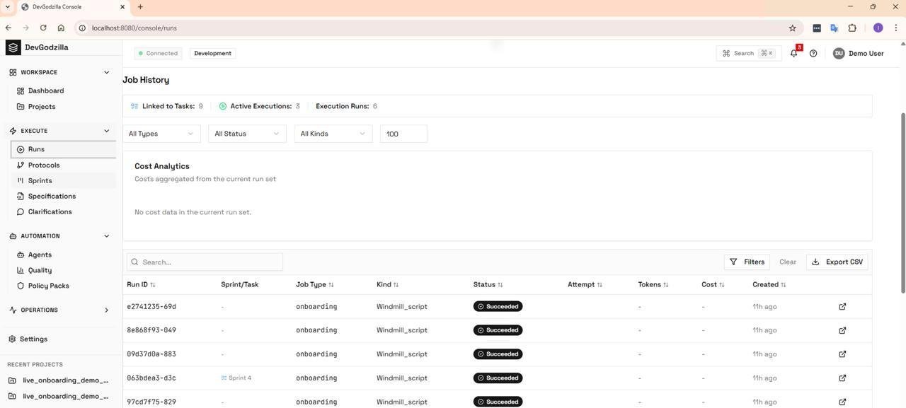Sort runs by Created column
Screen dimensions: 906x408
(x=769, y=285)
